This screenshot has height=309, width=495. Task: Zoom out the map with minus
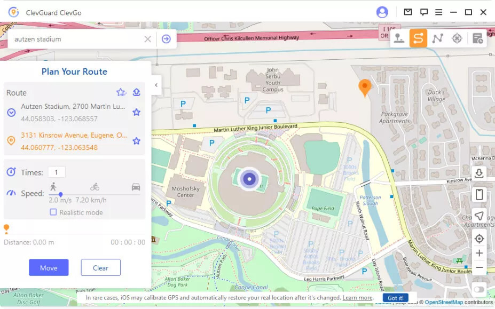(479, 267)
